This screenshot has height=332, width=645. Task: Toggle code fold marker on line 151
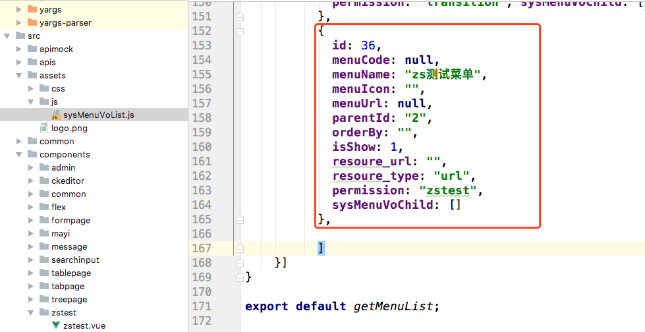pos(240,17)
